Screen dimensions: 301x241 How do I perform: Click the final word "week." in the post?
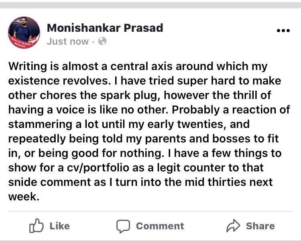24,196
